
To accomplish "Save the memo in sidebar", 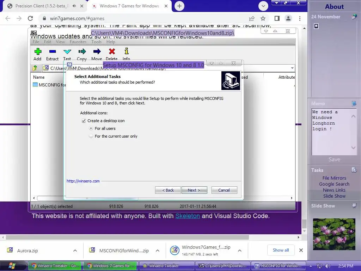I will point(334,159).
